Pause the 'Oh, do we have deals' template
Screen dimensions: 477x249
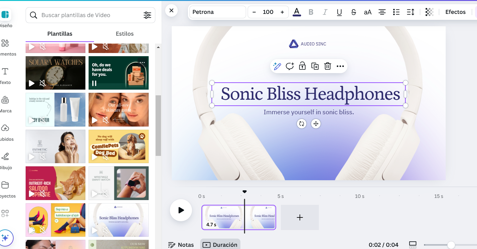pos(94,83)
